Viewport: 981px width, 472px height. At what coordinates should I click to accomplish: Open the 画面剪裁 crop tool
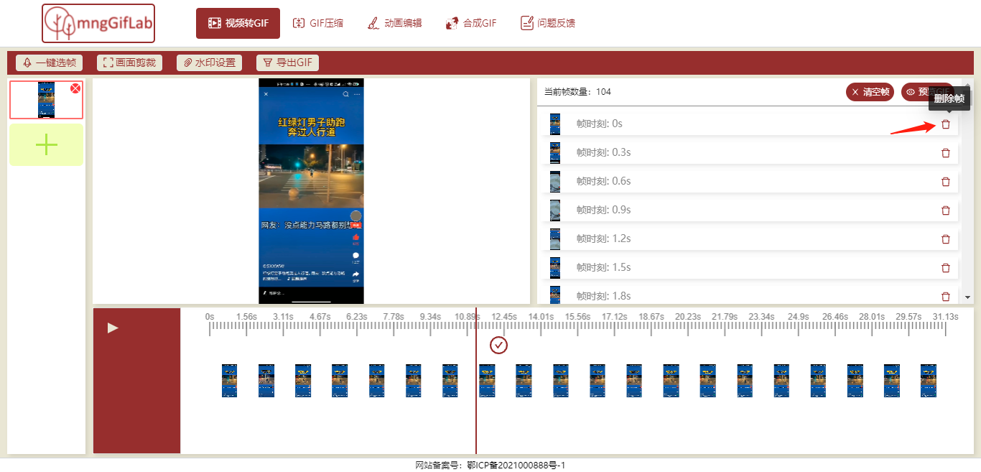coord(130,63)
